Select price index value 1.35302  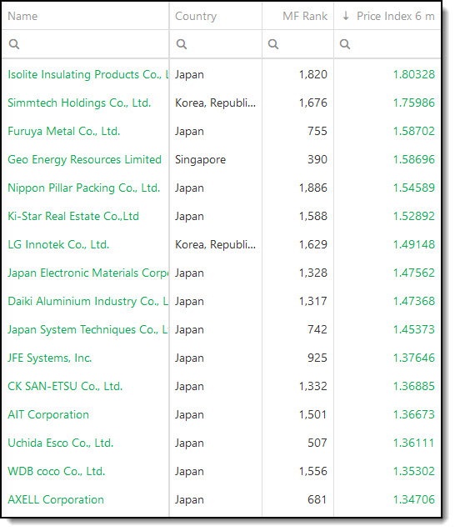414,472
